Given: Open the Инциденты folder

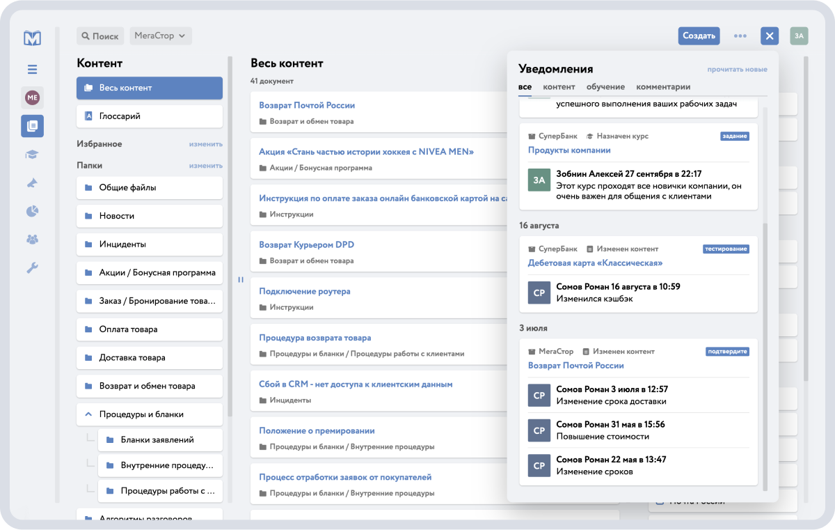Looking at the screenshot, I should click(x=150, y=244).
